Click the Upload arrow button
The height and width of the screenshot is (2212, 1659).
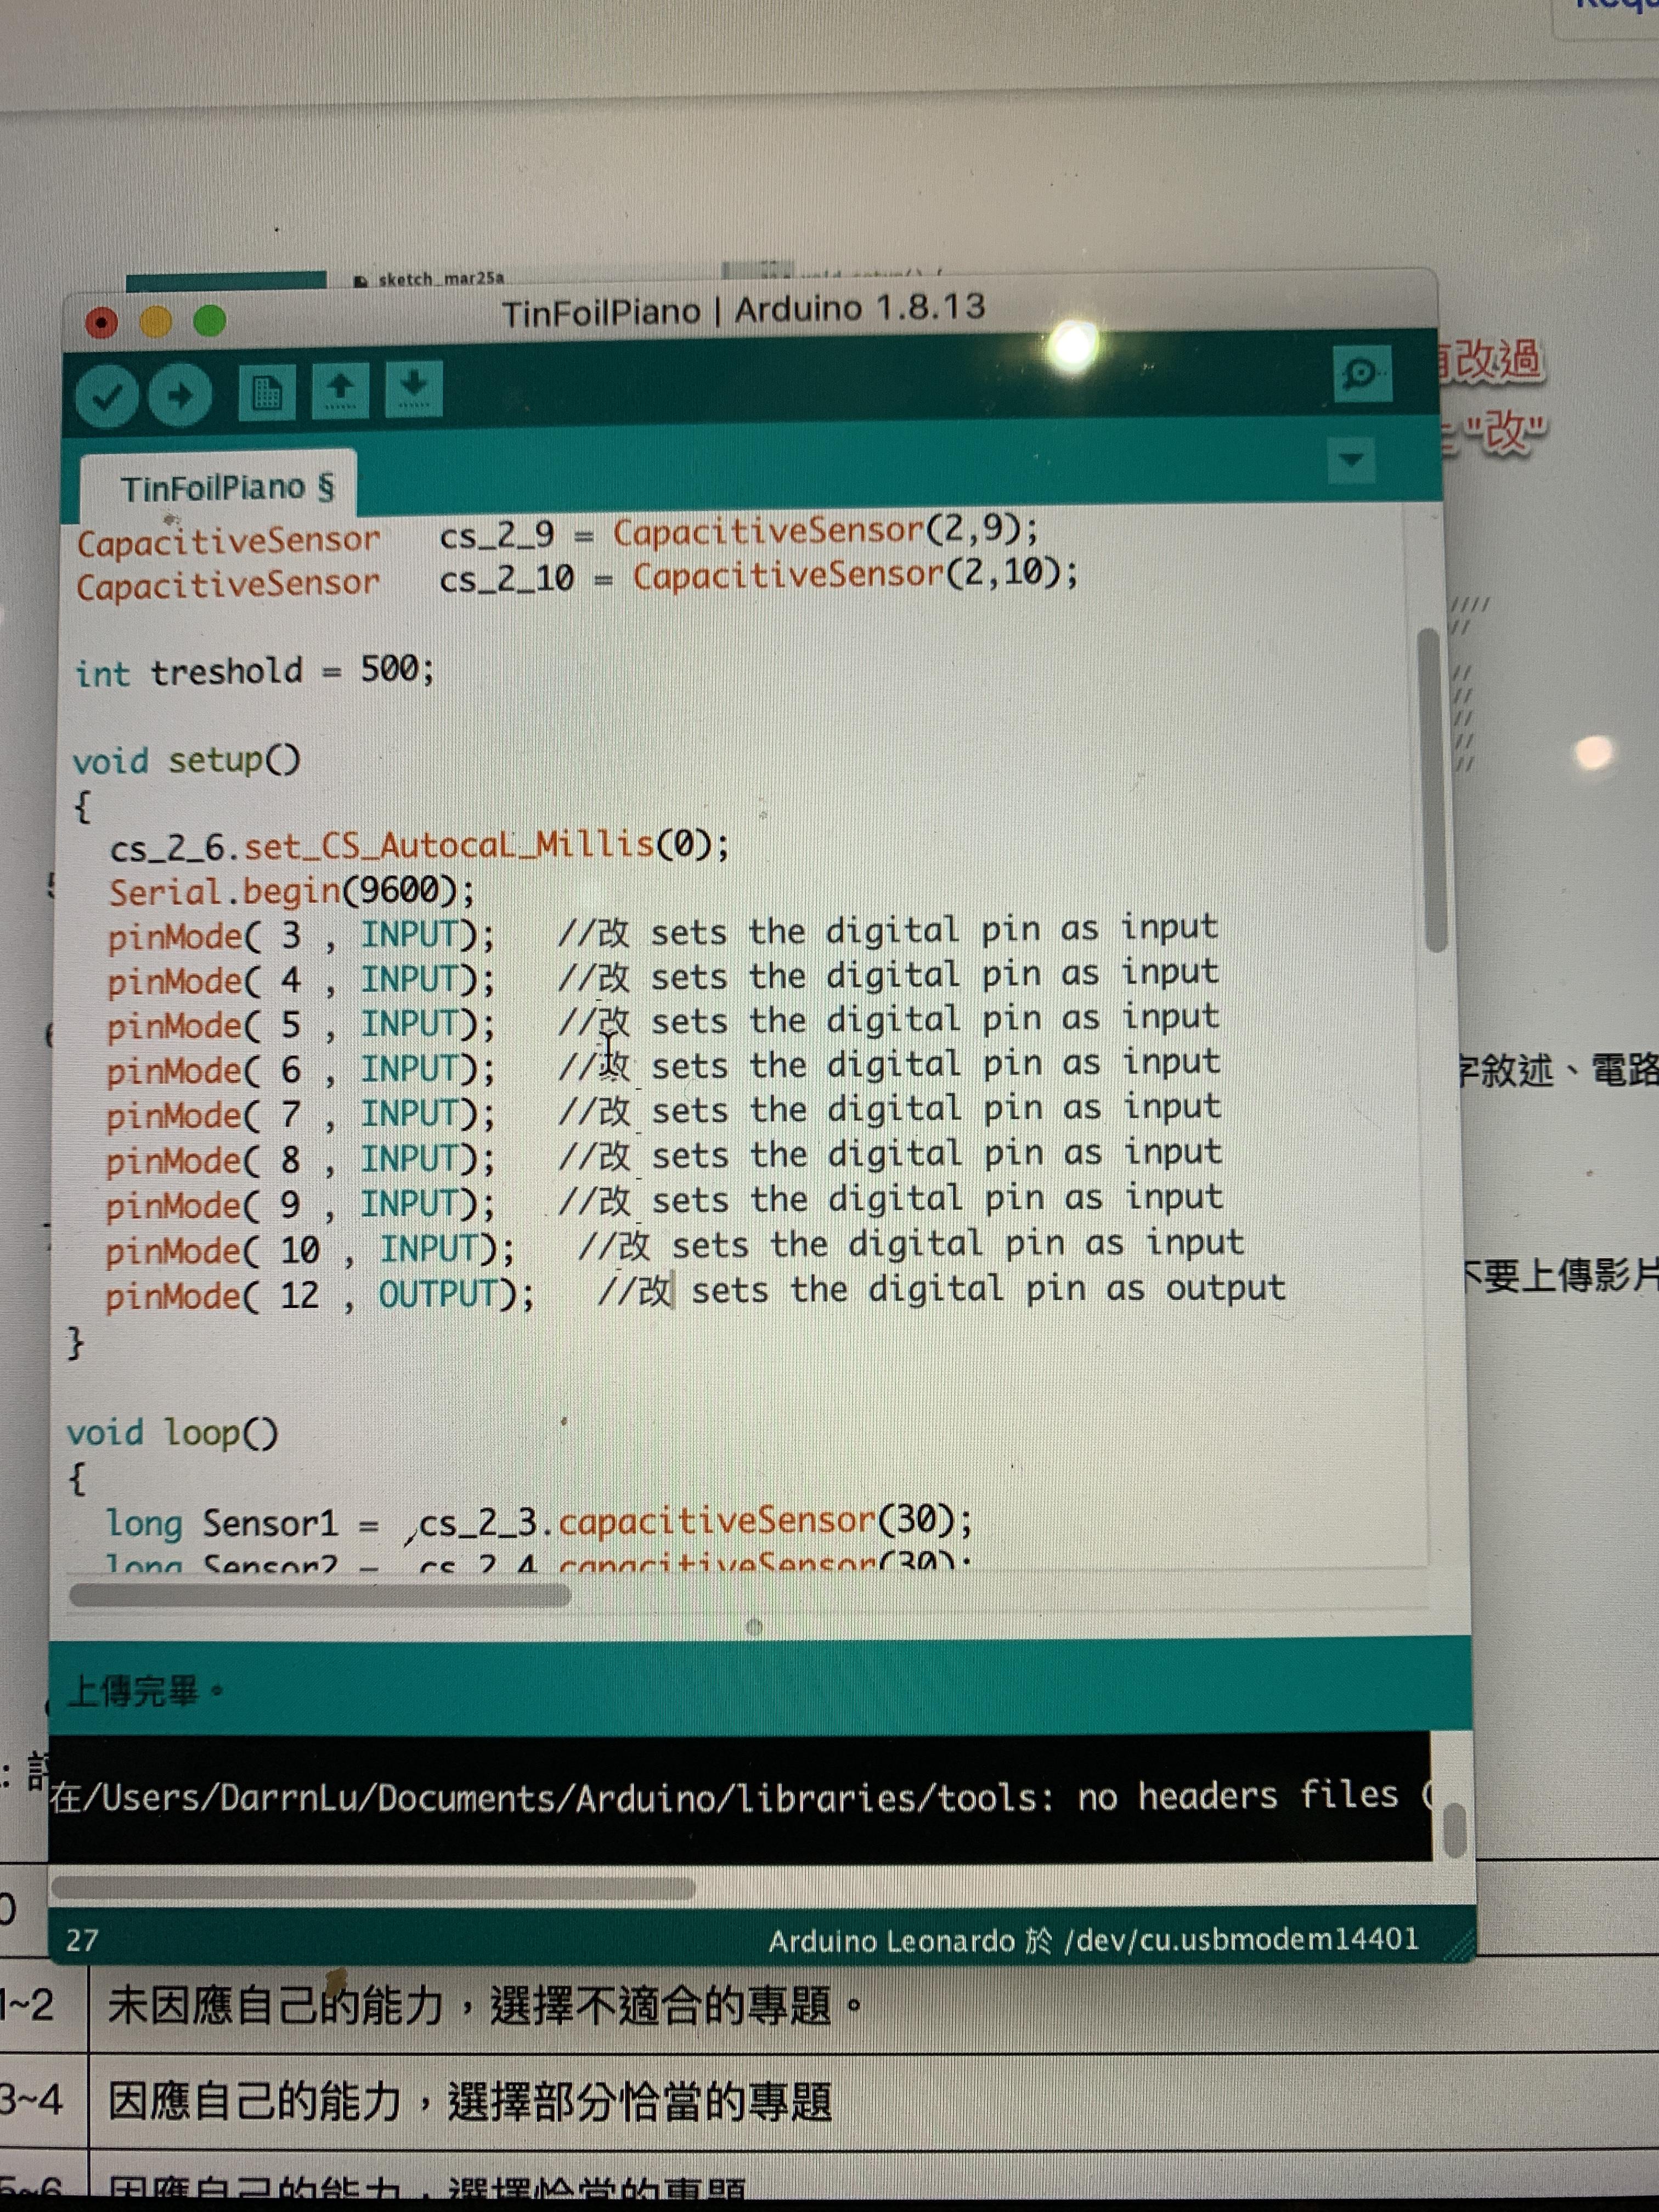point(180,396)
